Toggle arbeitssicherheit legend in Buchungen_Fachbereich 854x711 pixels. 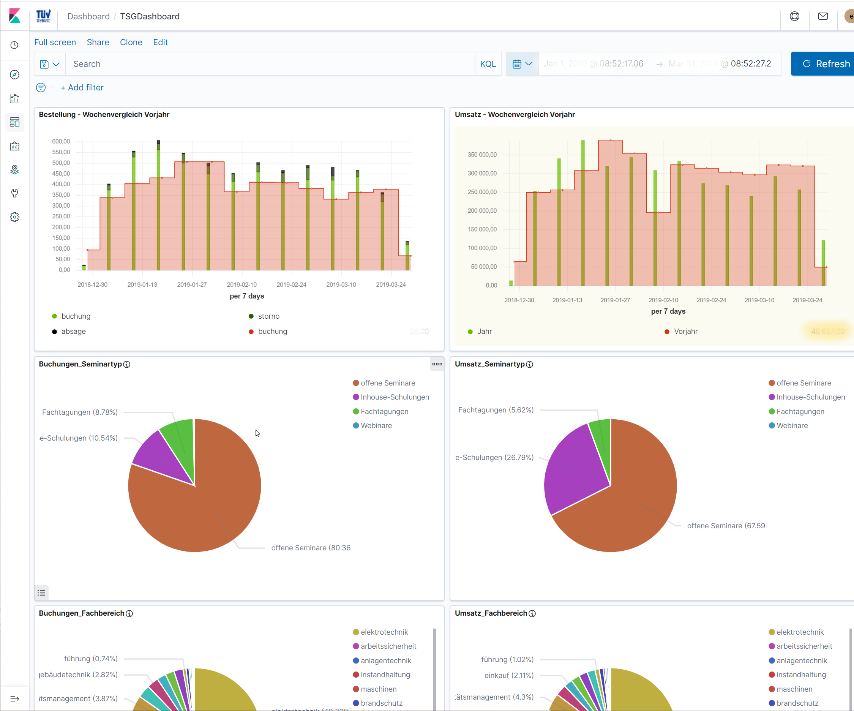(x=385, y=646)
